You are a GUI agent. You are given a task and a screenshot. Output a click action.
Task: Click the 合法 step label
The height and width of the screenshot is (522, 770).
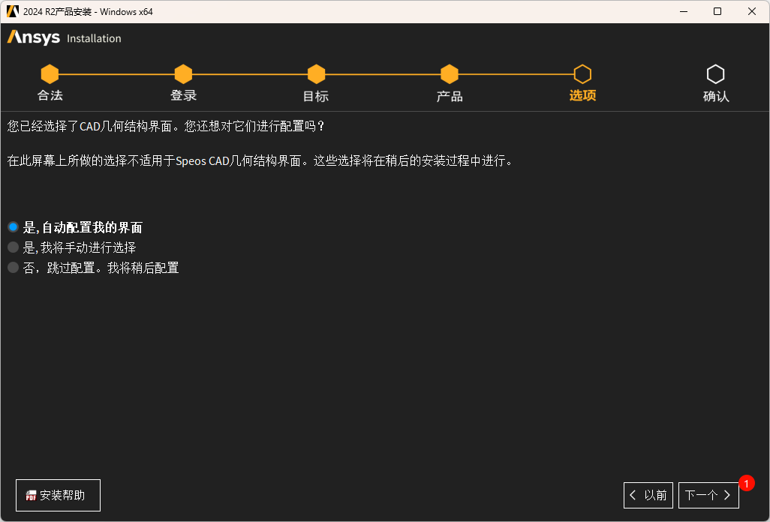[50, 95]
